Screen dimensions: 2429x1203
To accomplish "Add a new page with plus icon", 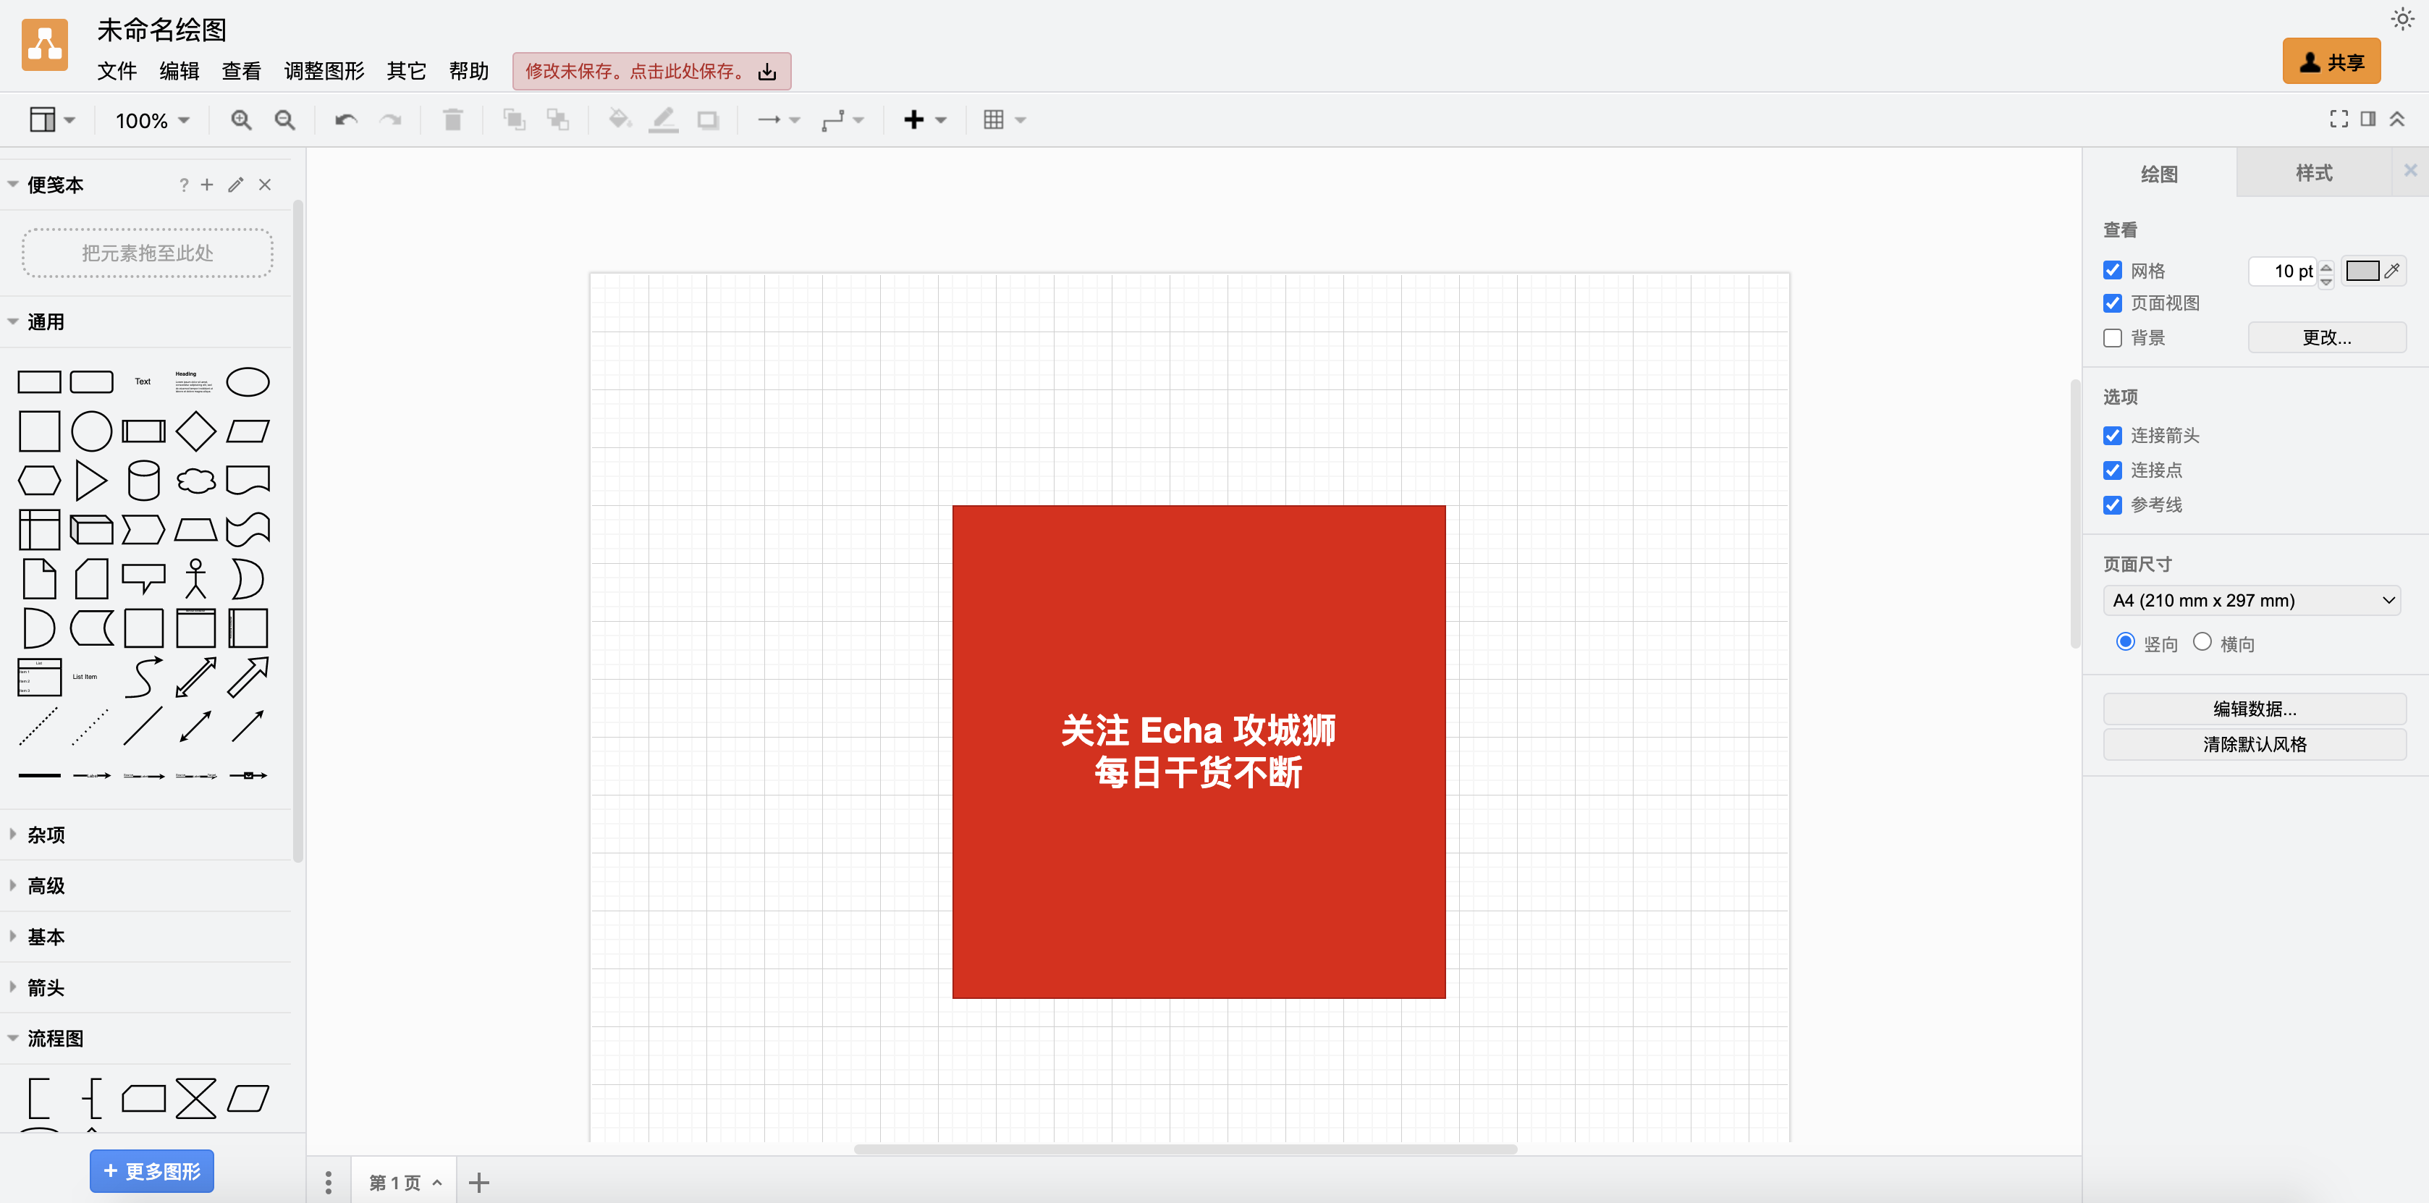I will pos(479,1182).
